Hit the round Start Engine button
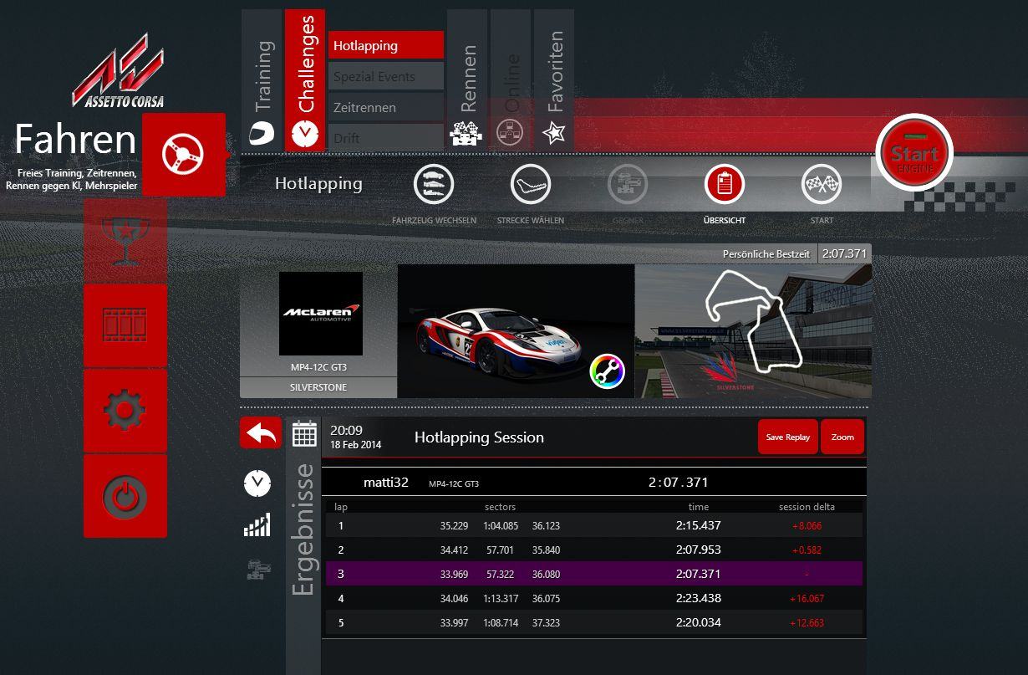The height and width of the screenshot is (675, 1028). pos(914,152)
